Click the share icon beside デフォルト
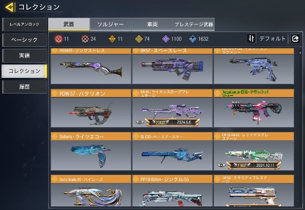The height and width of the screenshot is (210, 305). (x=295, y=38)
